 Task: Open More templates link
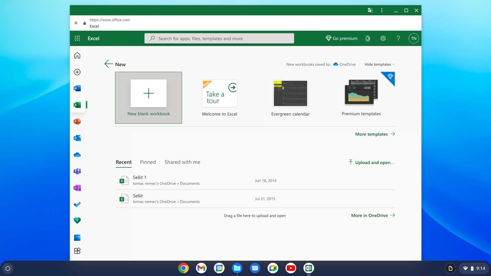pos(375,134)
